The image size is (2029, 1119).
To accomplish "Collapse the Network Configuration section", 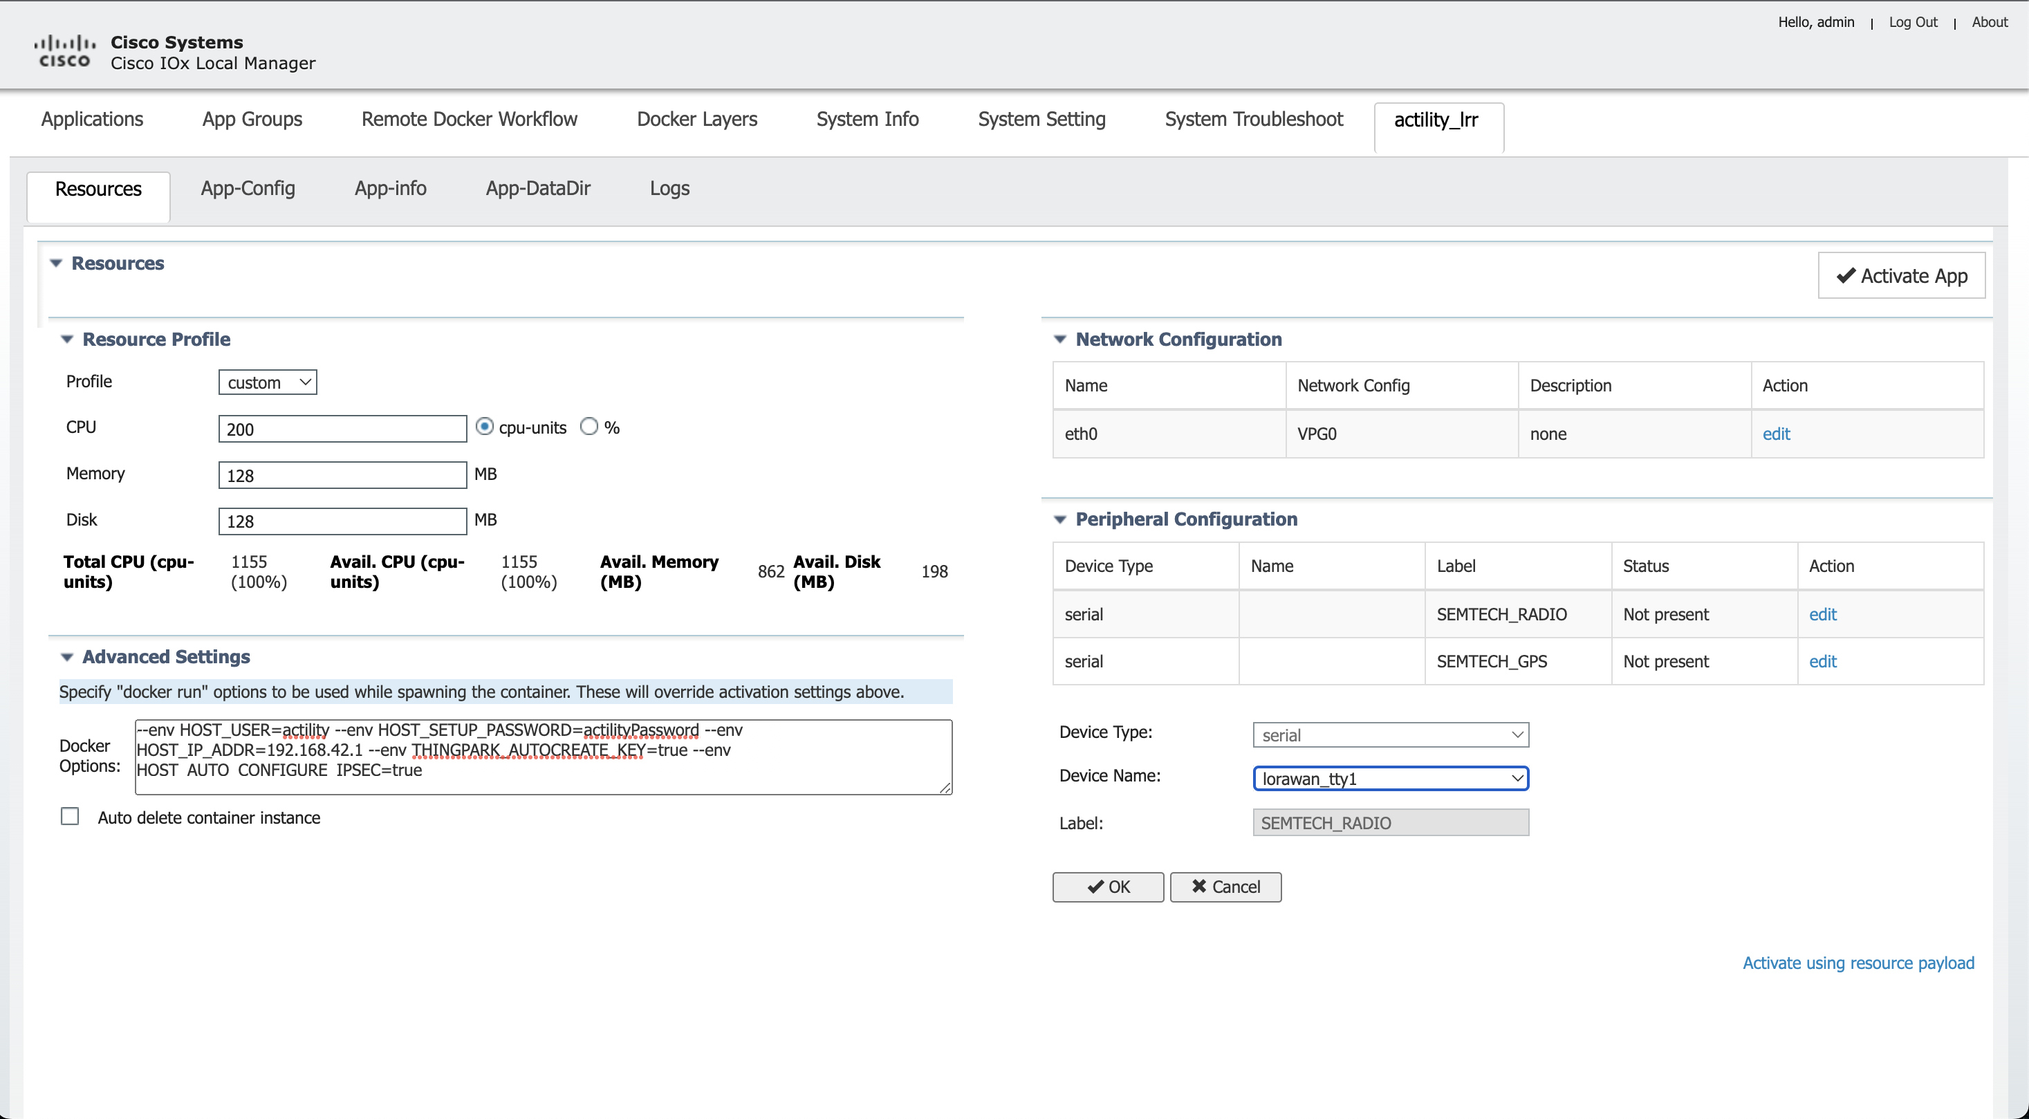I will pos(1060,340).
